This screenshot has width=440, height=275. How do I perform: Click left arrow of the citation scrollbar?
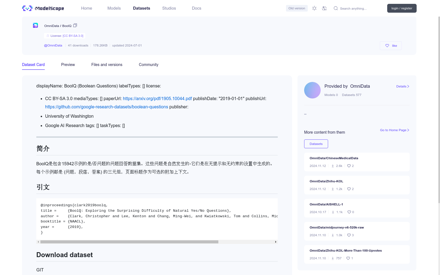[x=38, y=242]
